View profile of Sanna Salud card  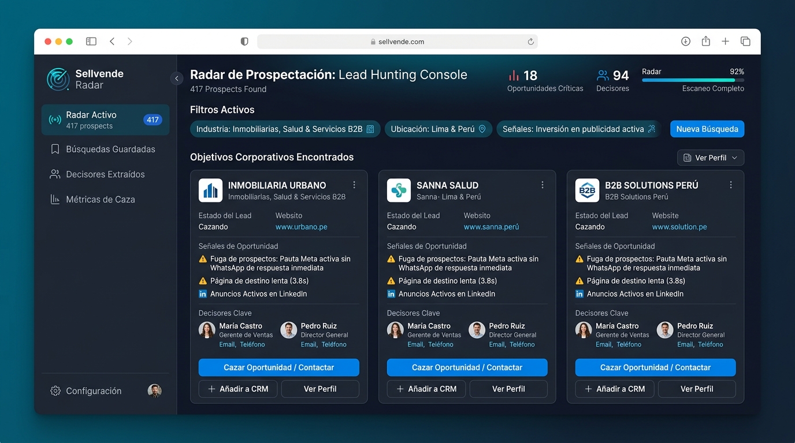[x=508, y=389]
